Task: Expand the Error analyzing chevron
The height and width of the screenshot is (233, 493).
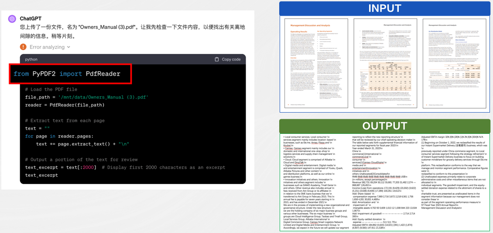Action: click(x=68, y=47)
